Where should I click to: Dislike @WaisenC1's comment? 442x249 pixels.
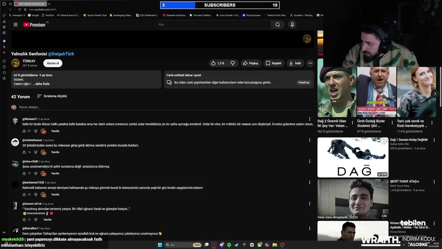tap(36, 131)
